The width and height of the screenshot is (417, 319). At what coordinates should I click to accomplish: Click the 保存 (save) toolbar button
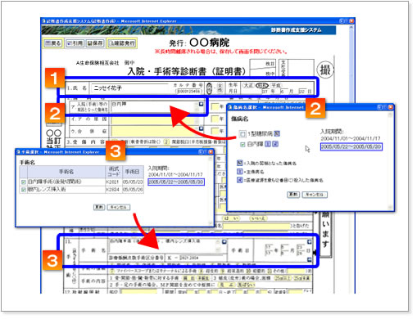(x=95, y=43)
